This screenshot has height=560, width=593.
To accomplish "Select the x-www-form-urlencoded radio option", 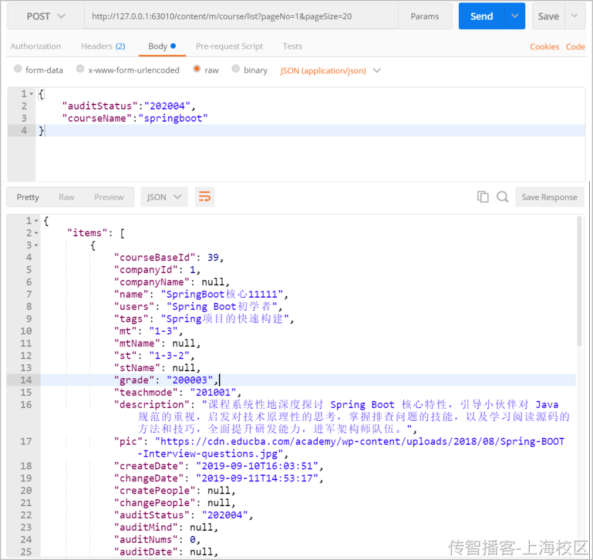I will pos(80,69).
